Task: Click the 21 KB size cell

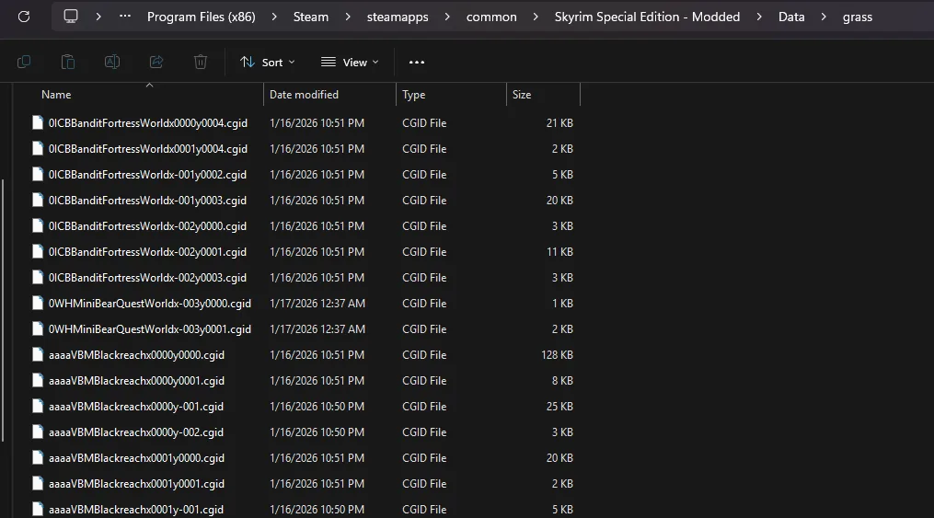Action: pos(559,122)
